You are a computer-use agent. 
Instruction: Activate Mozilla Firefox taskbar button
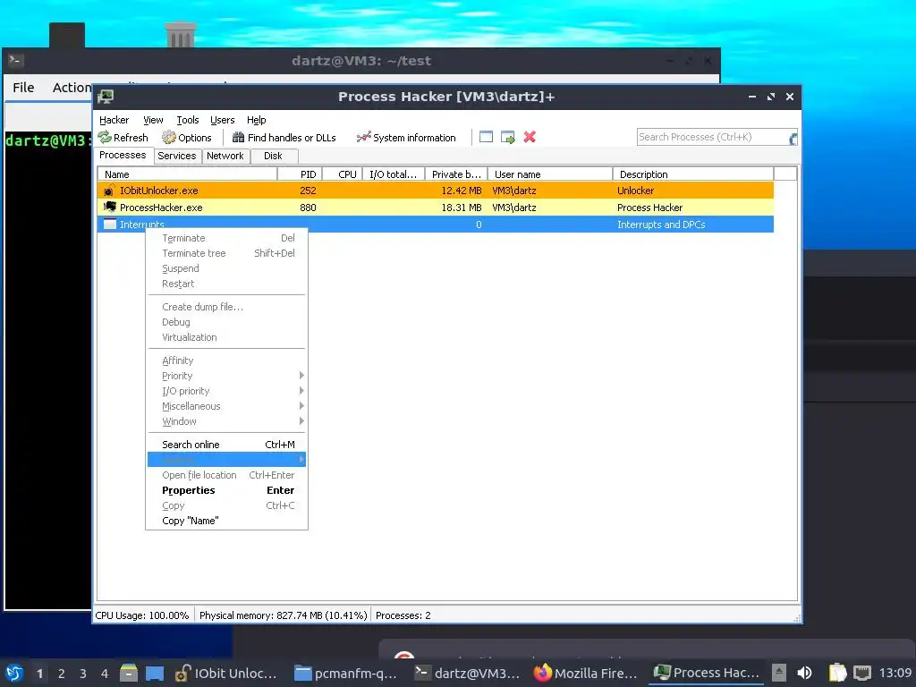pos(585,673)
